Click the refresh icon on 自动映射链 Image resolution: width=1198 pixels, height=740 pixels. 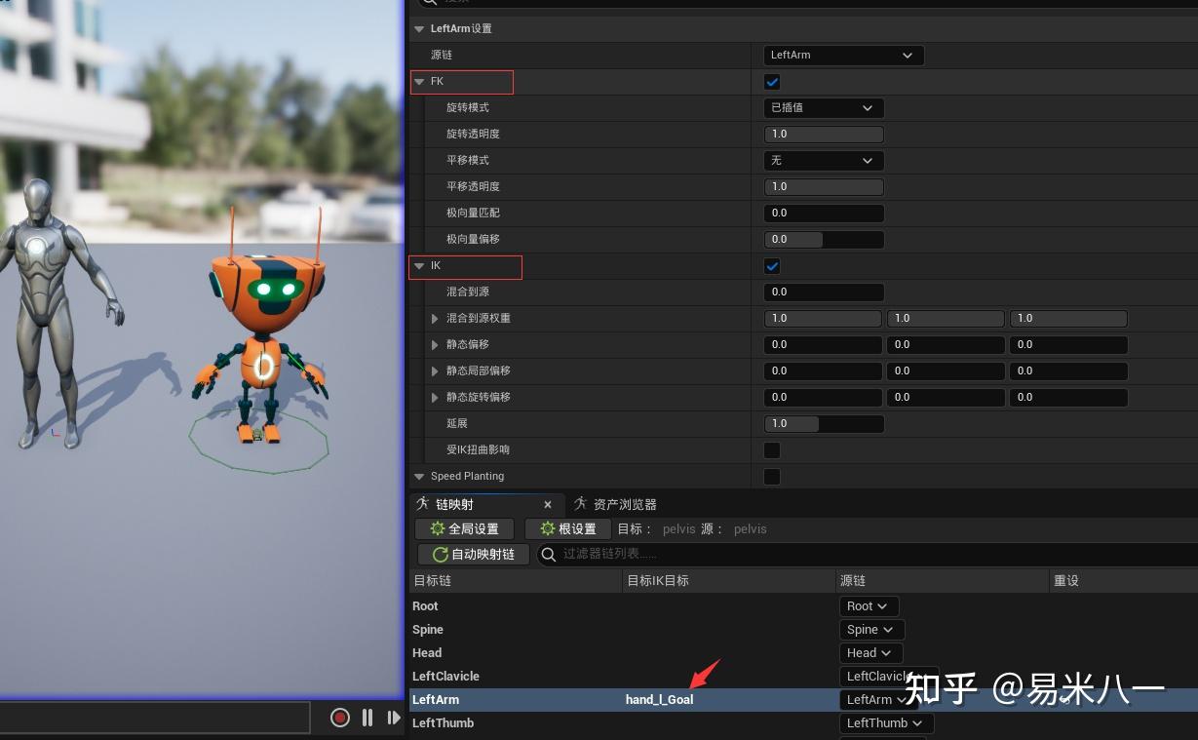point(441,554)
